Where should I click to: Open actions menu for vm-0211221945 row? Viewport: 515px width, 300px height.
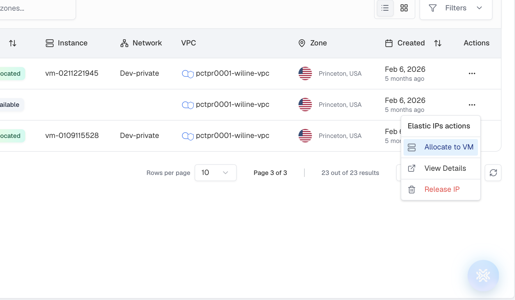coord(472,73)
